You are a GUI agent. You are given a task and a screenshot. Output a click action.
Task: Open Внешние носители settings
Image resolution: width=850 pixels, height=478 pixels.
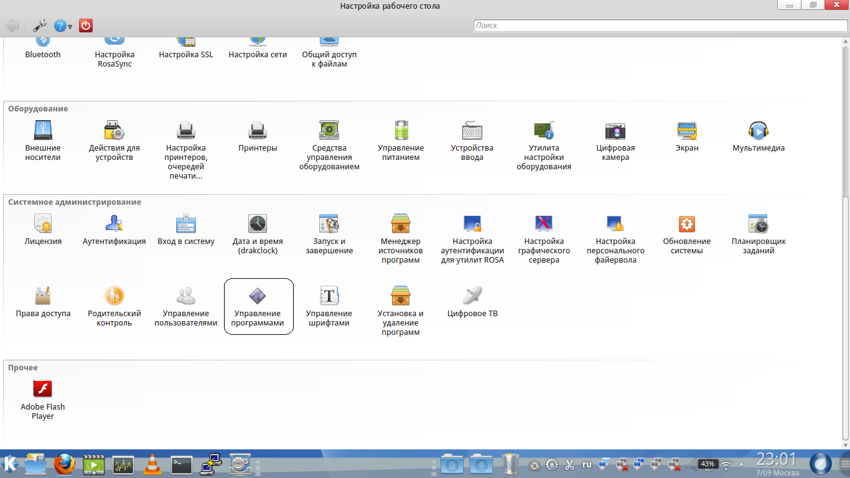43,141
